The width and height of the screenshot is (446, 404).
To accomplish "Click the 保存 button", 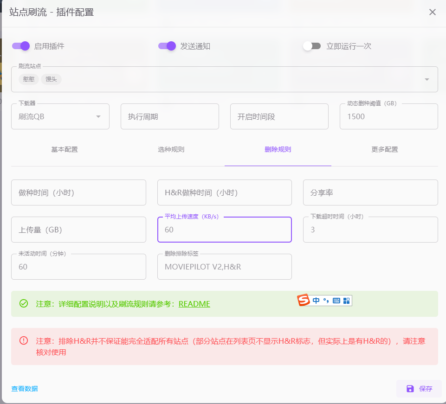I will [x=419, y=389].
